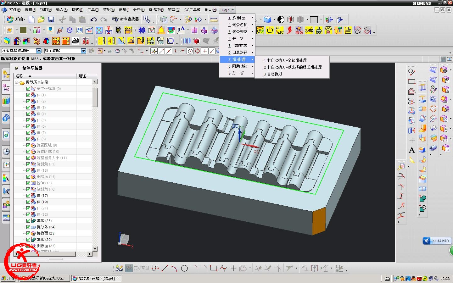The image size is (453, 283).
Task: Select 非自动换刀-全部后处理 submenu item
Action: (x=292, y=60)
